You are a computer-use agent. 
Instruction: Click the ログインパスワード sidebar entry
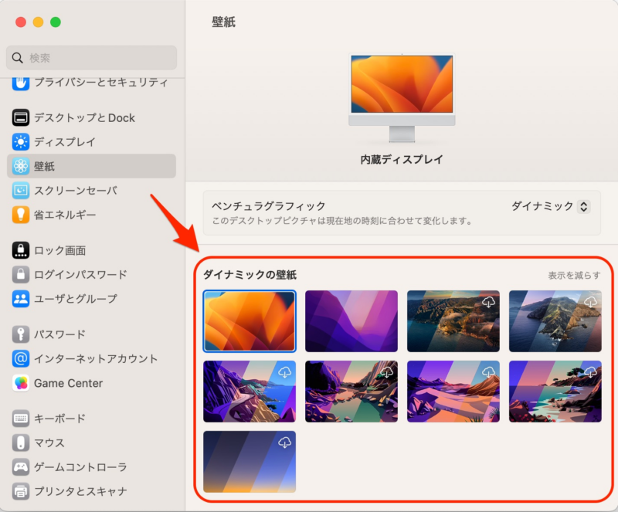[80, 274]
